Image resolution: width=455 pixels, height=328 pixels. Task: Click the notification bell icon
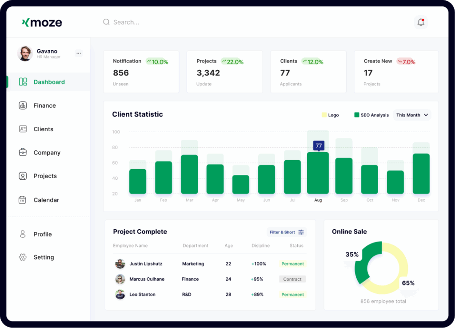point(420,22)
